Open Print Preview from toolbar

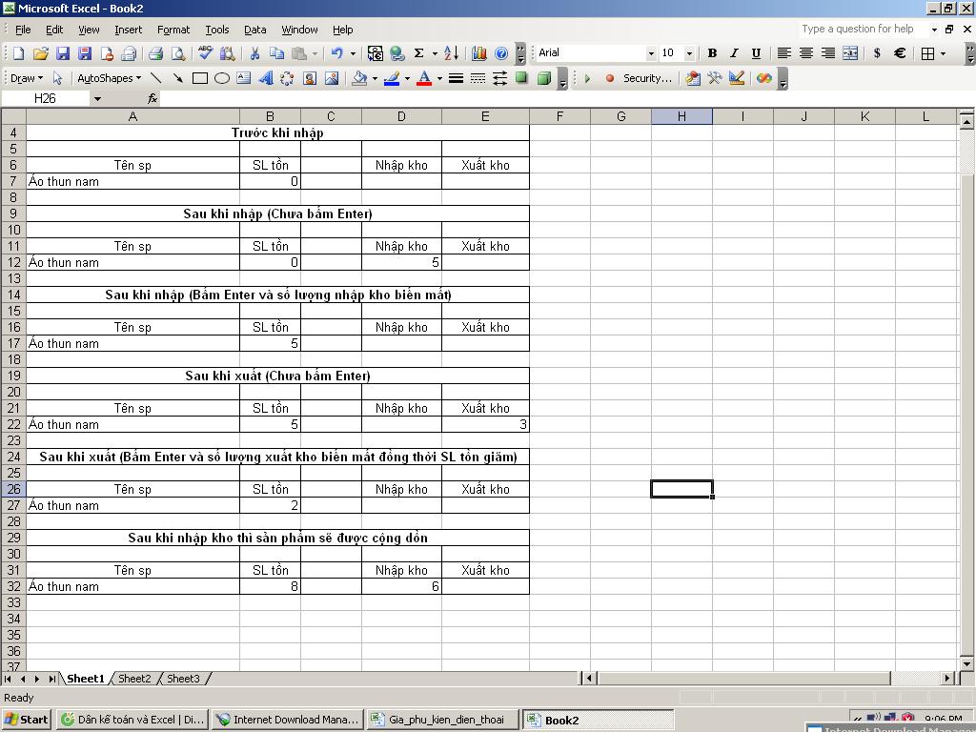(x=177, y=53)
